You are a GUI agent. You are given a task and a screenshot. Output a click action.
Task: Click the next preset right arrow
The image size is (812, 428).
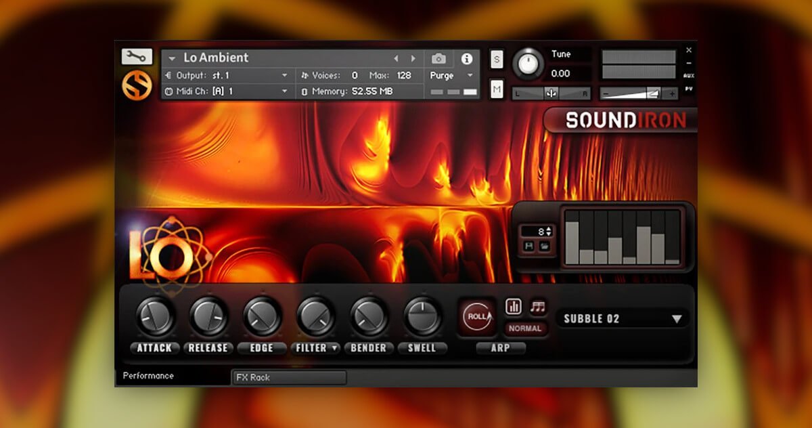[412, 59]
